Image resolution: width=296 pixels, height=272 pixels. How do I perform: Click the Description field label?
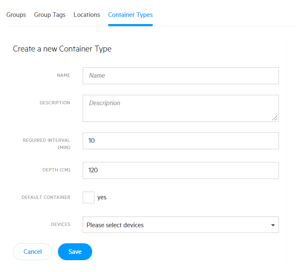pos(55,103)
